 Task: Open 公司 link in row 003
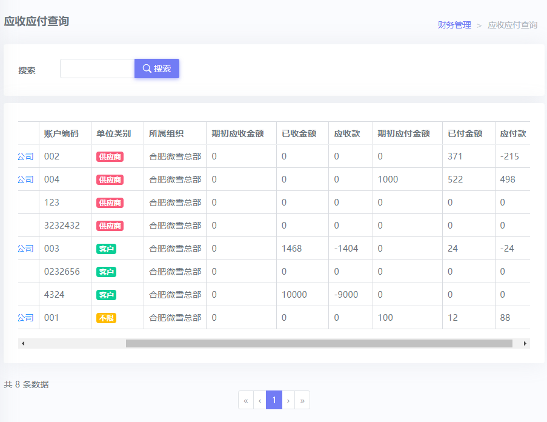coord(26,249)
